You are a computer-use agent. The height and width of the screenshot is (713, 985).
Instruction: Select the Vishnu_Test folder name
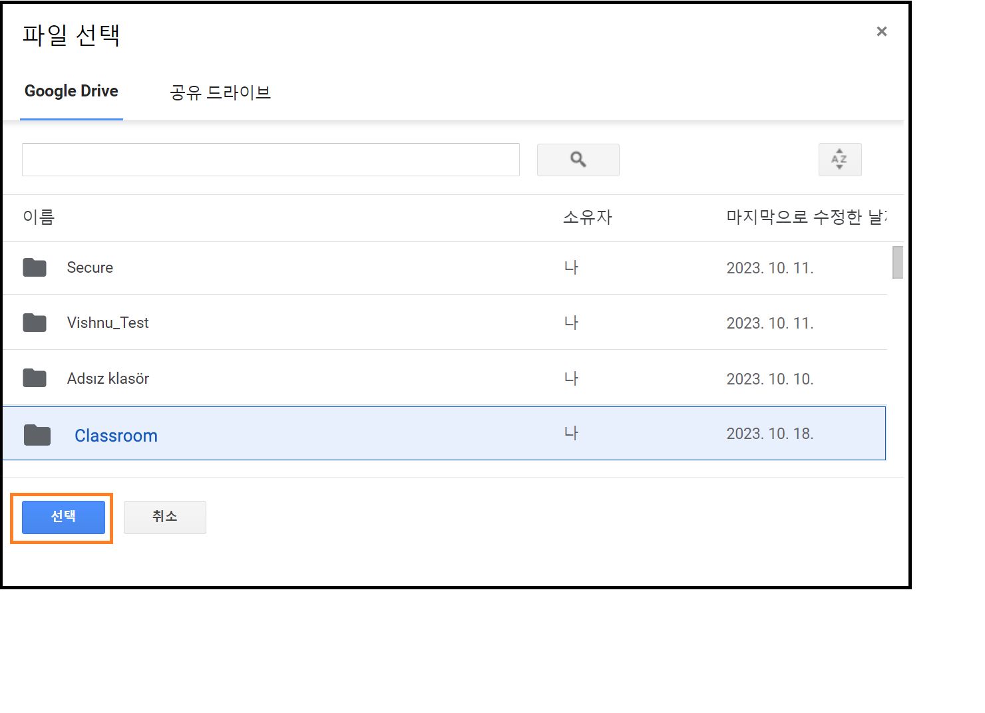tap(108, 323)
